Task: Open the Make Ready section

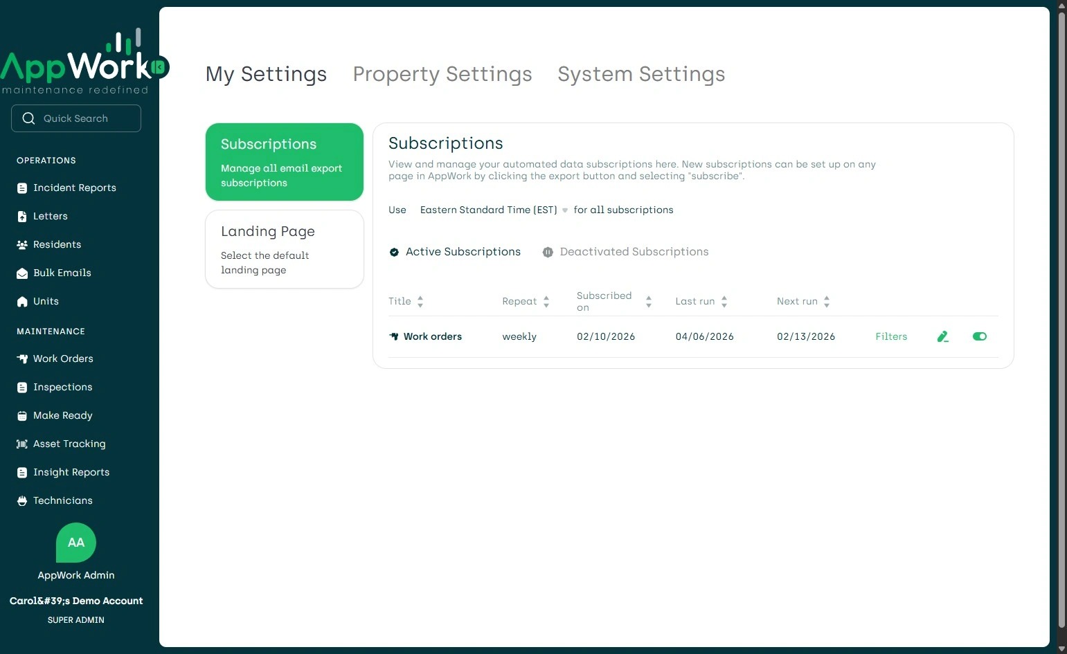Action: [x=55, y=415]
